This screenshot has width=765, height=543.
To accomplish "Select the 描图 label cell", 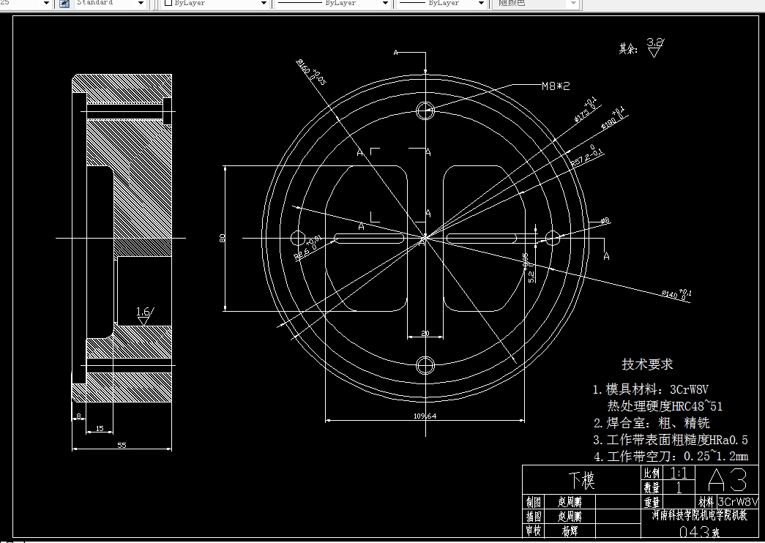I will [533, 516].
